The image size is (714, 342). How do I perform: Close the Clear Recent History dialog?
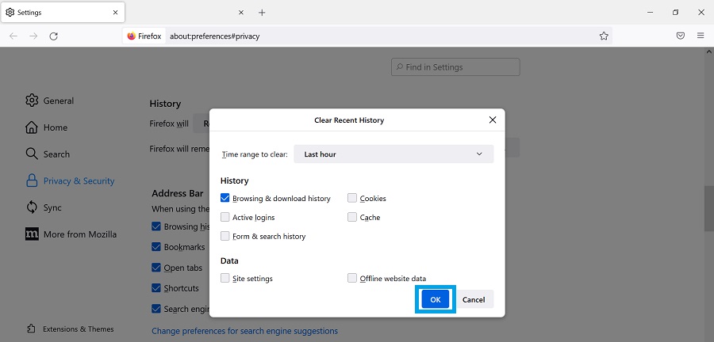click(493, 120)
